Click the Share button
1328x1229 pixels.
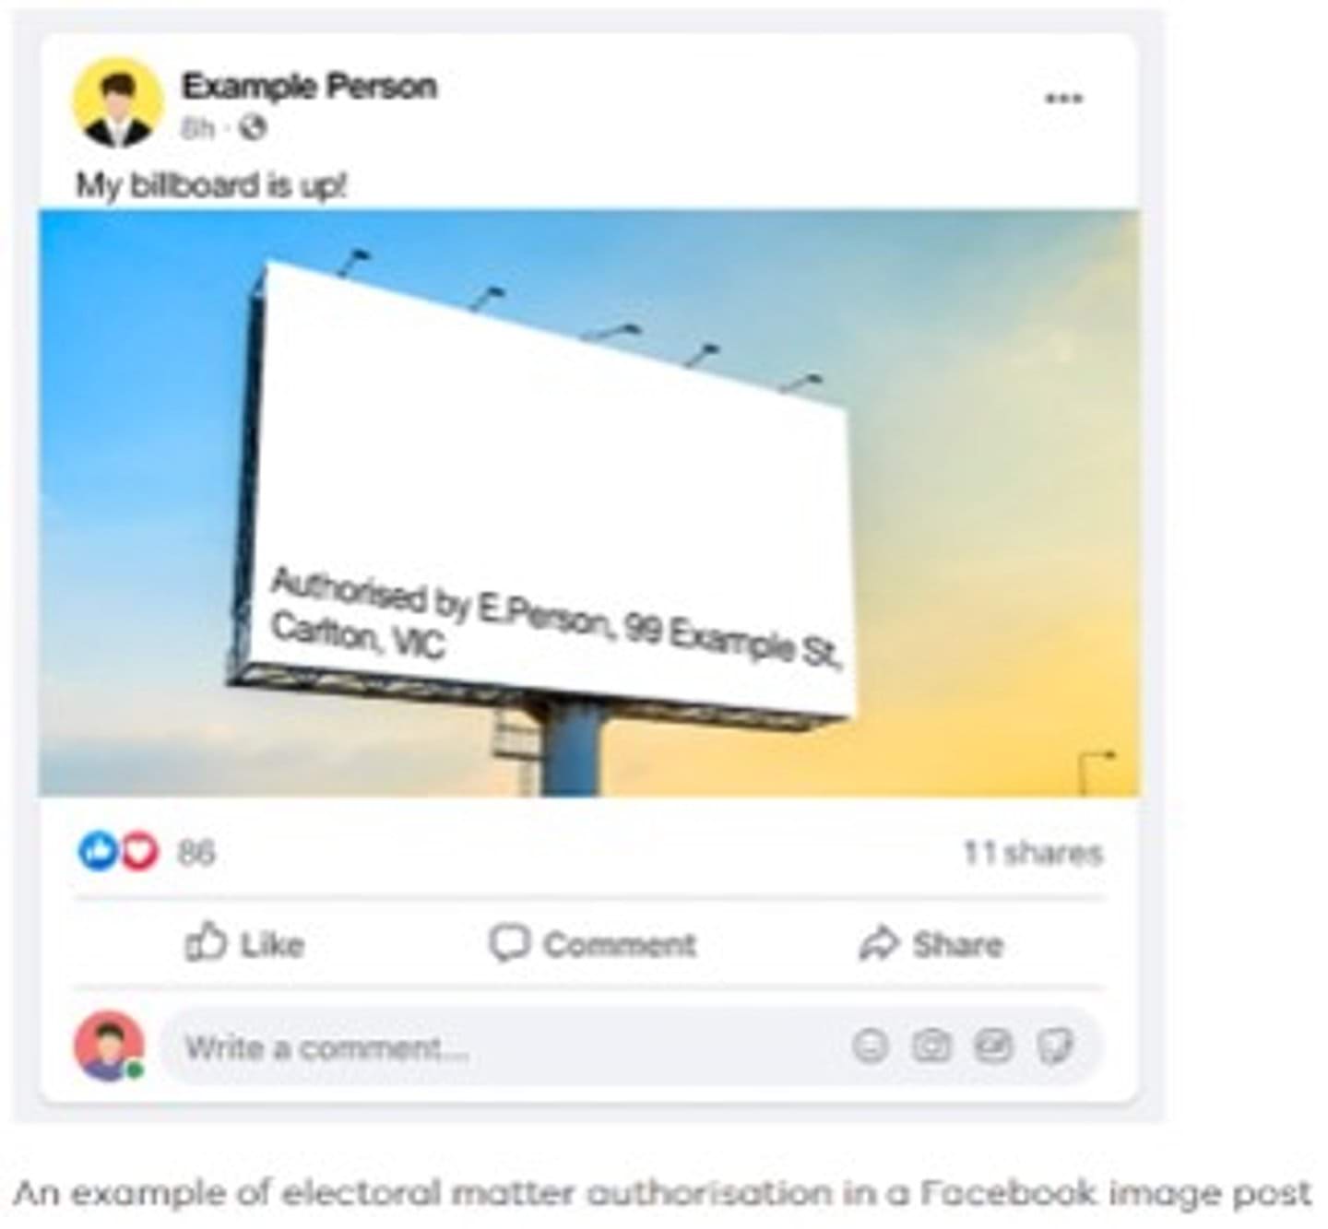coord(931,943)
